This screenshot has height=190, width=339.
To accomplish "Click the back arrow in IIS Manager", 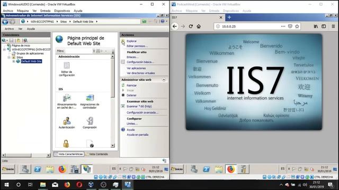I will coord(5,22).
